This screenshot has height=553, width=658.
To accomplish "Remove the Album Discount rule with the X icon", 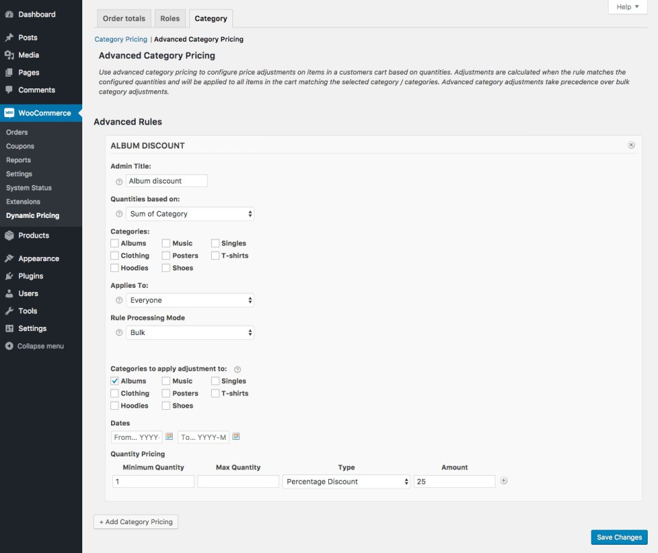I will (631, 145).
